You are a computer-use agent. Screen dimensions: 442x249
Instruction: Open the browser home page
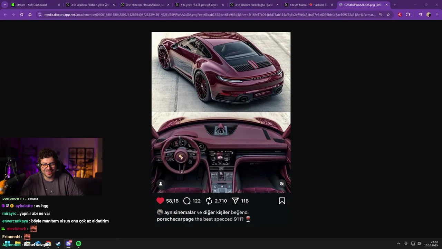tap(30, 15)
